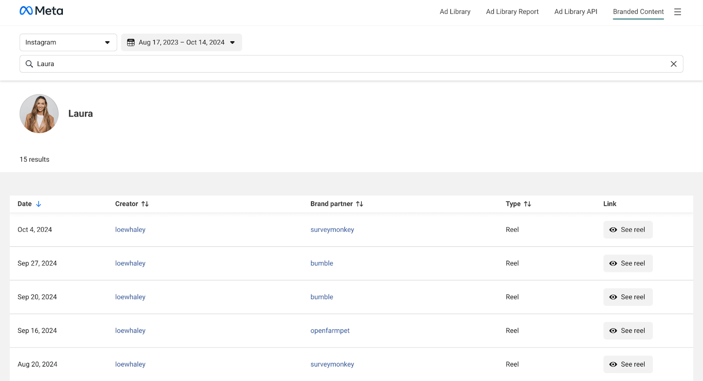The width and height of the screenshot is (703, 381).
Task: Open loewhaley creator link for Sep 16, 2024
Action: click(130, 331)
